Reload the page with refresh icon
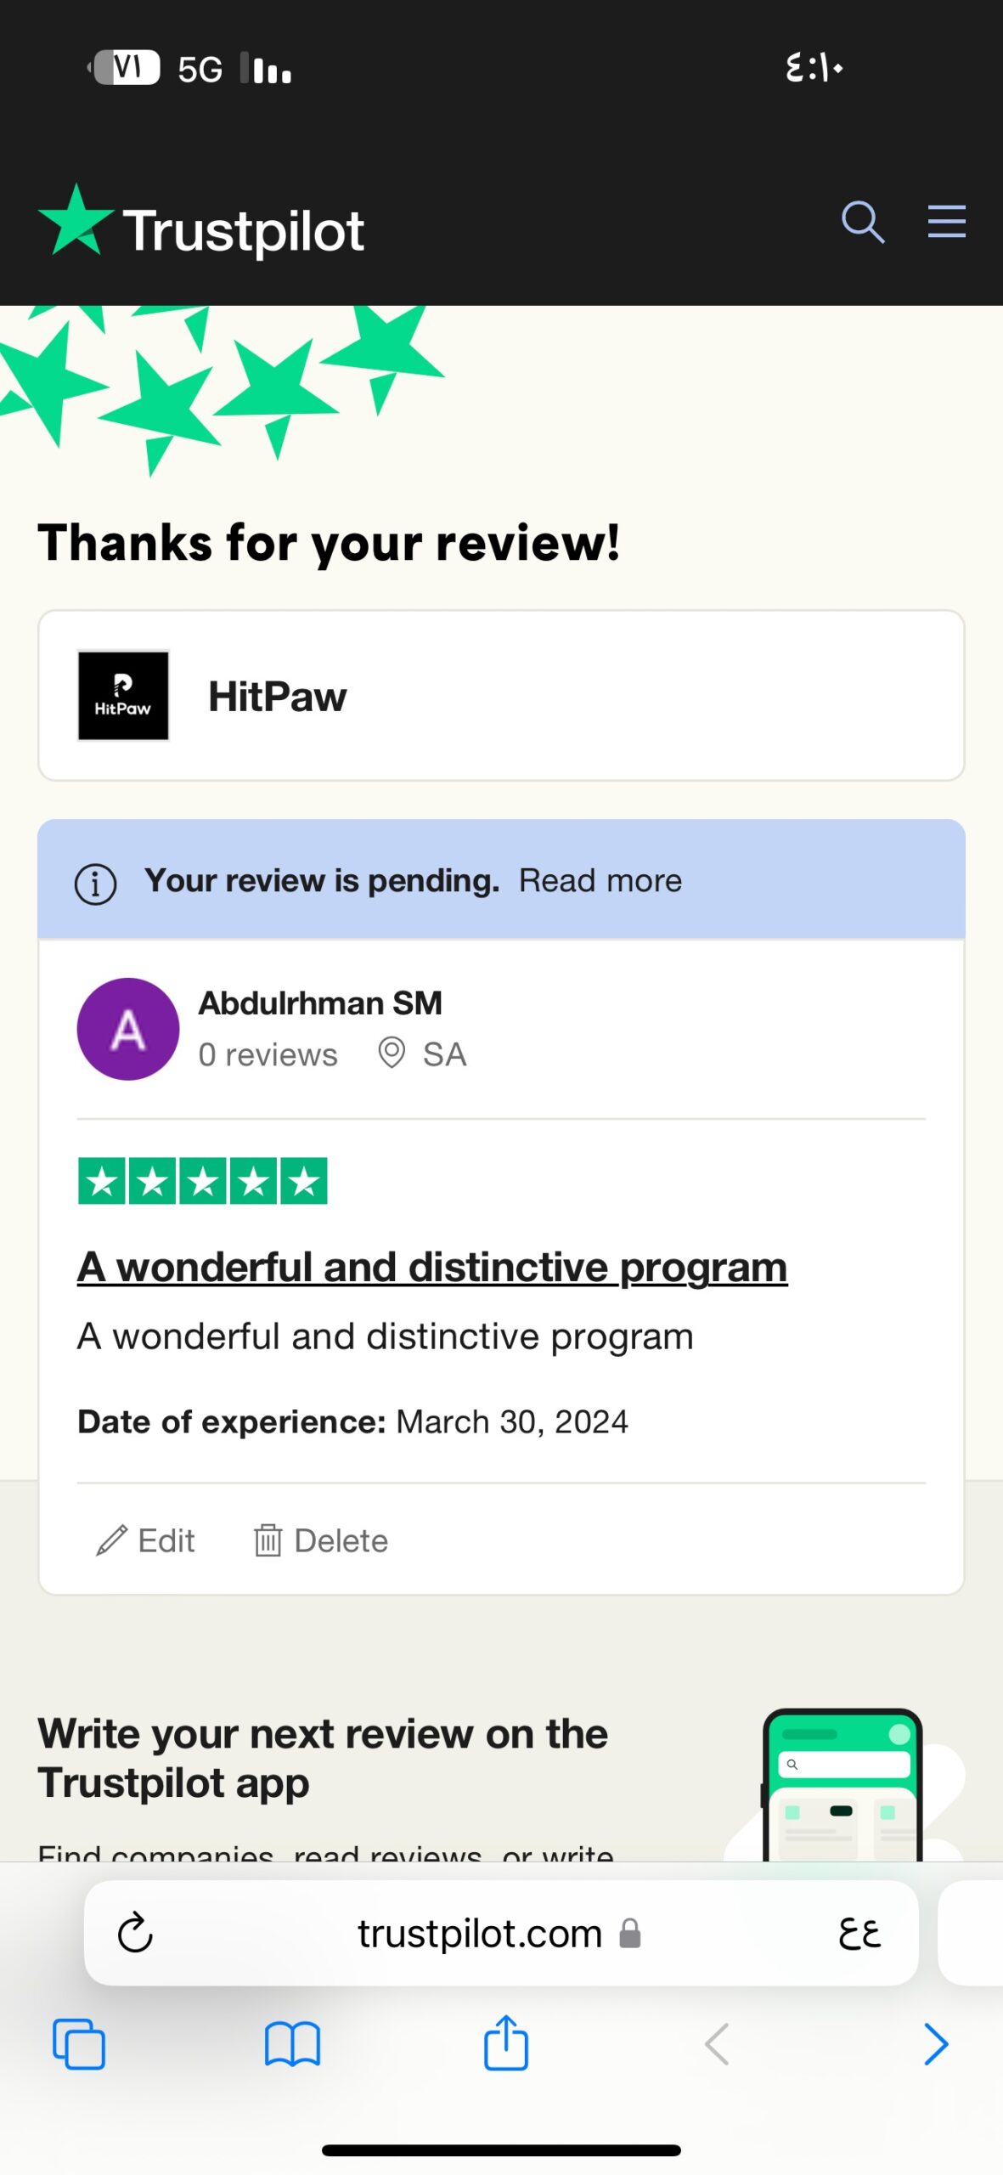1003x2175 pixels. [x=135, y=1933]
